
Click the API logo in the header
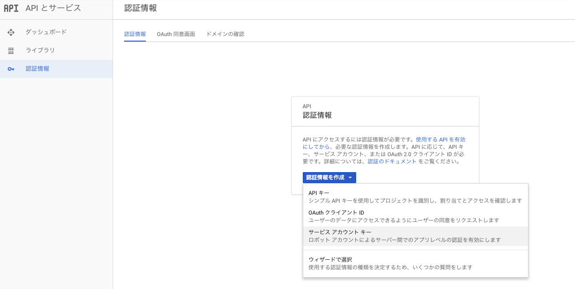click(x=11, y=8)
